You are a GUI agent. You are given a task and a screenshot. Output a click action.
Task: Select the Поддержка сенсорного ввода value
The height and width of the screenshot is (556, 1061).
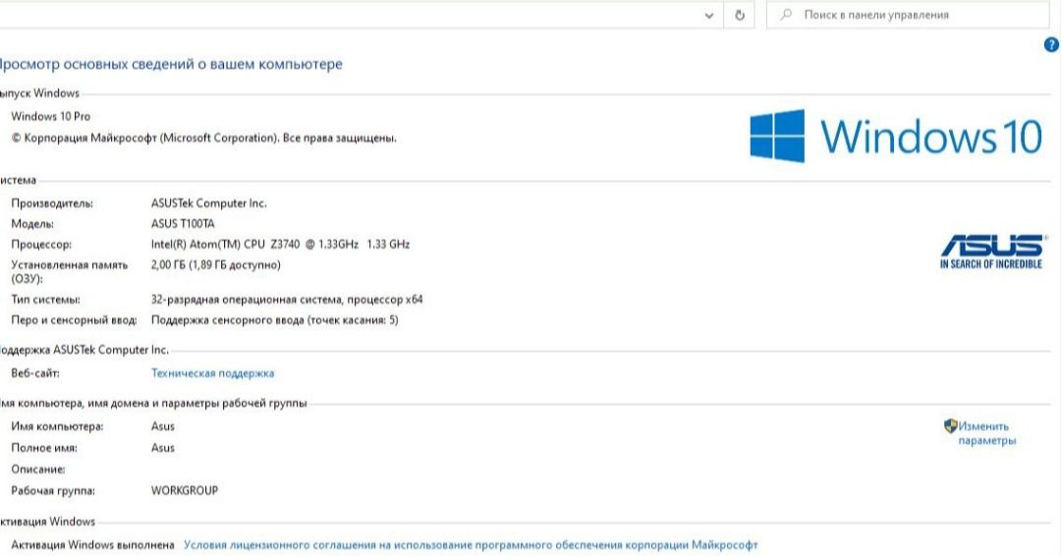275,320
